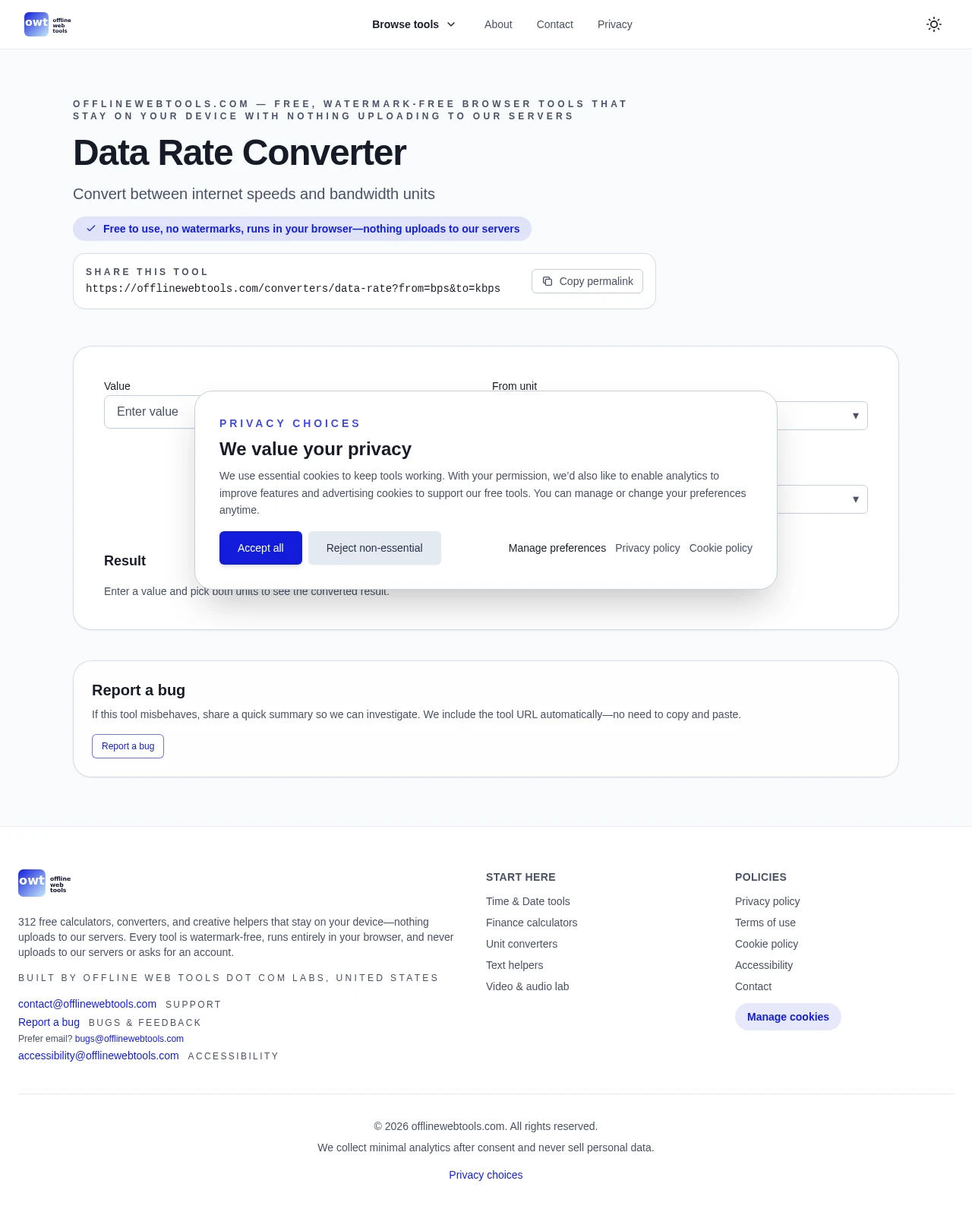Open the Cookie policy link in the dialog
Image resolution: width=972 pixels, height=1225 pixels.
(x=721, y=548)
